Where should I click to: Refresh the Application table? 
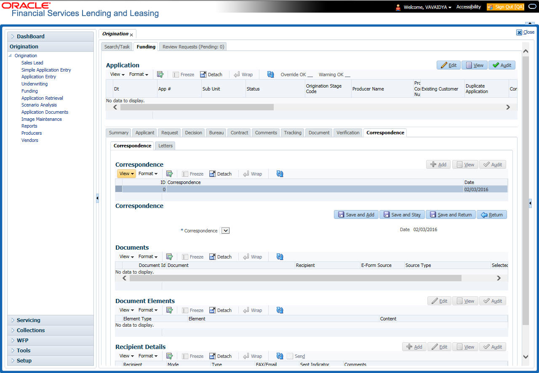[271, 75]
